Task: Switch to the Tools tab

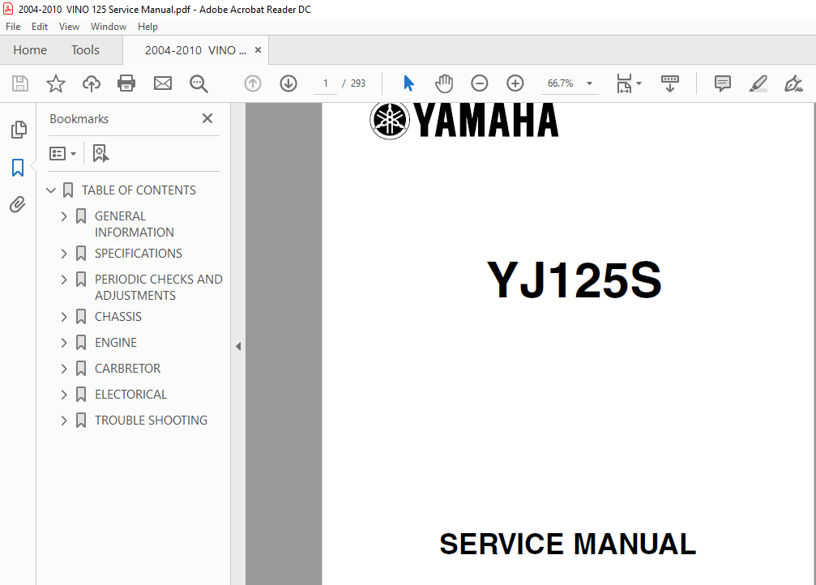Action: click(x=85, y=50)
